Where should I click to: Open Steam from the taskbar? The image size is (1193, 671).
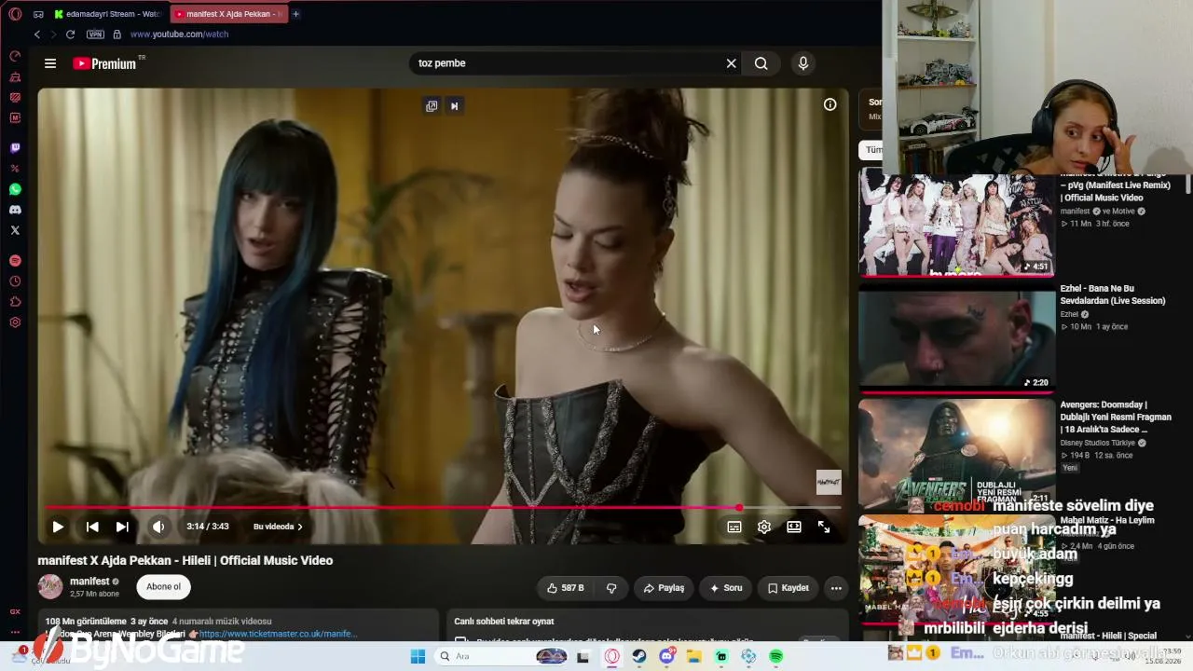click(x=639, y=656)
